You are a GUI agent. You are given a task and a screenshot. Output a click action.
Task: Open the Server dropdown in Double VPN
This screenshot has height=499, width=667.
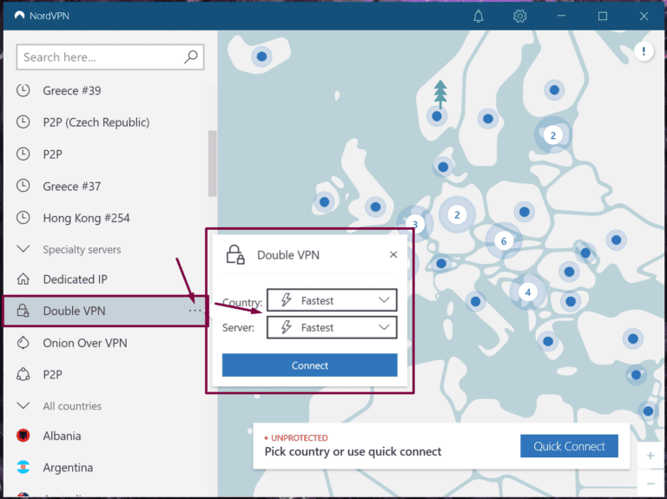[332, 327]
